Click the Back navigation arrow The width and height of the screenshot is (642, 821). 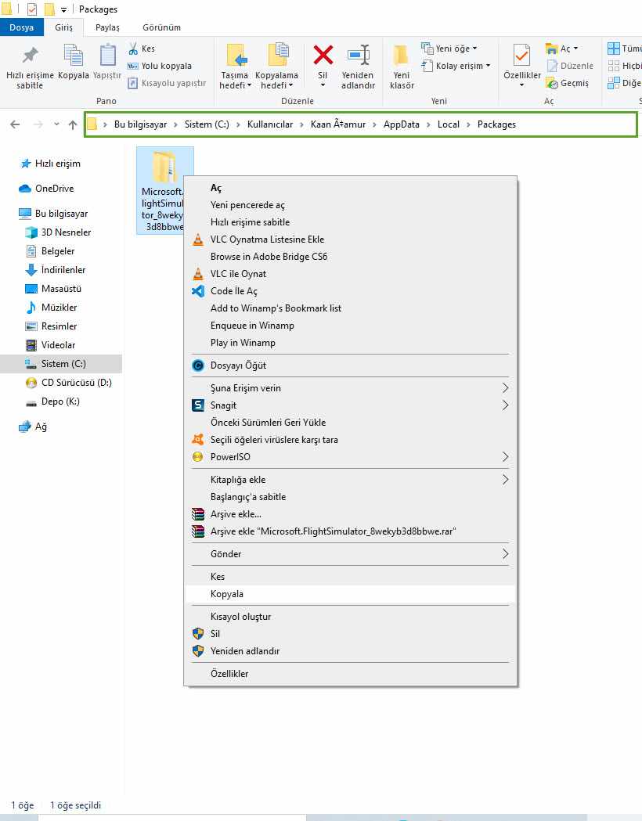click(15, 124)
